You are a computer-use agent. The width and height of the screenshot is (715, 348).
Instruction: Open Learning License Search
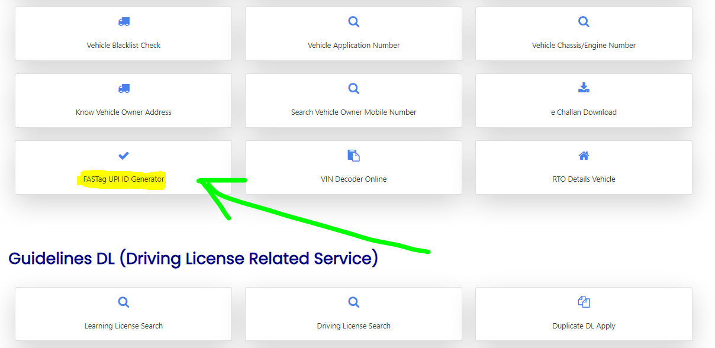[124, 326]
